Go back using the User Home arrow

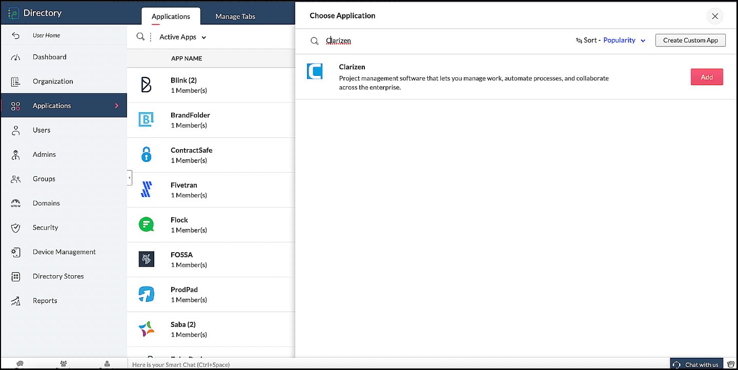click(x=16, y=35)
